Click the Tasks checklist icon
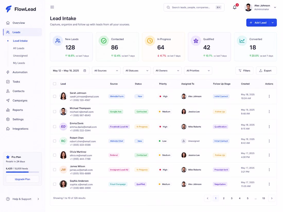Screen dimensions: 283x212 pos(8,82)
